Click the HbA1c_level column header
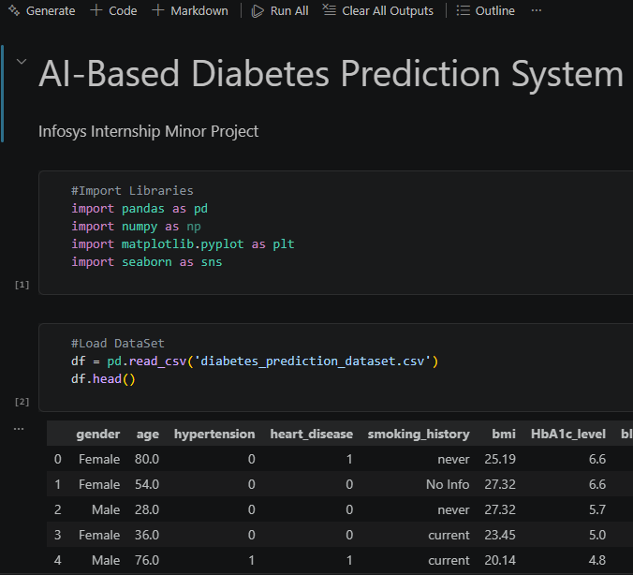 568,435
